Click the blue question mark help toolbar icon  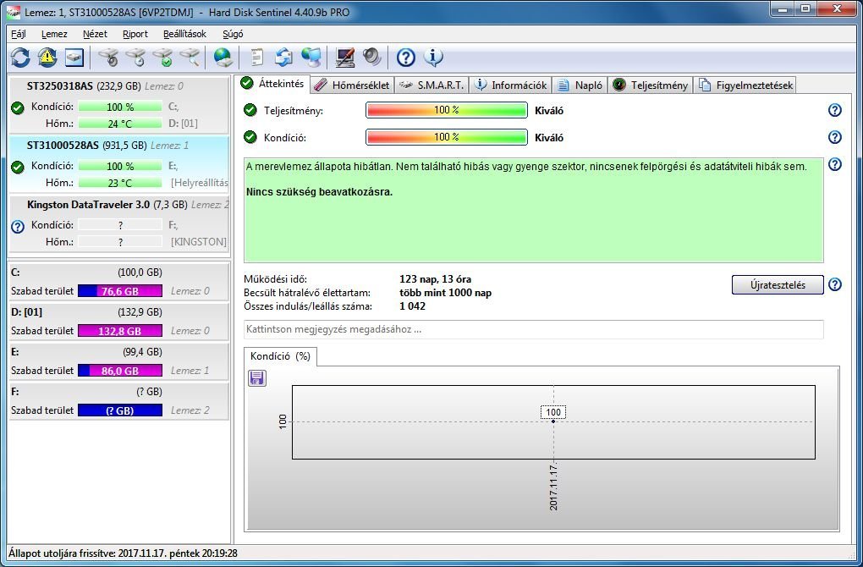(405, 58)
